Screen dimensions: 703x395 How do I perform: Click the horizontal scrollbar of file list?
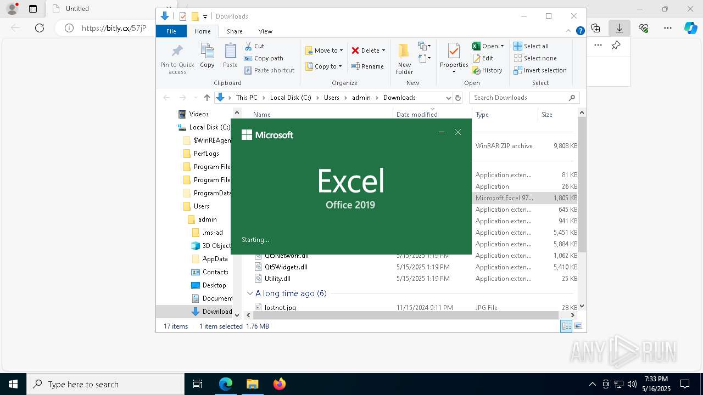tap(405, 315)
